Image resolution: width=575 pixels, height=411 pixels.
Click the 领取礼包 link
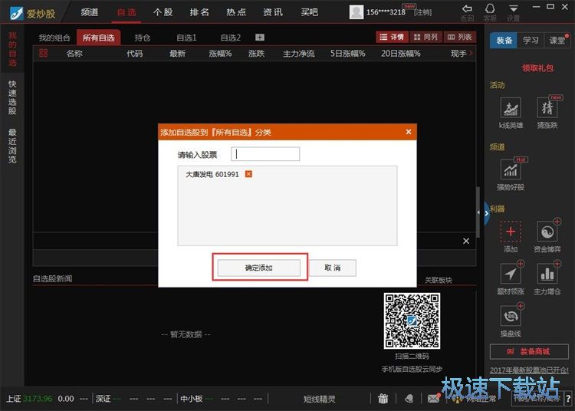tap(537, 67)
